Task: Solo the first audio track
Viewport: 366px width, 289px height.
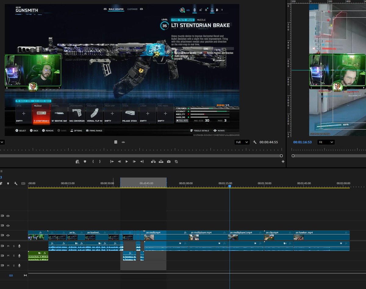Action: click(14, 246)
